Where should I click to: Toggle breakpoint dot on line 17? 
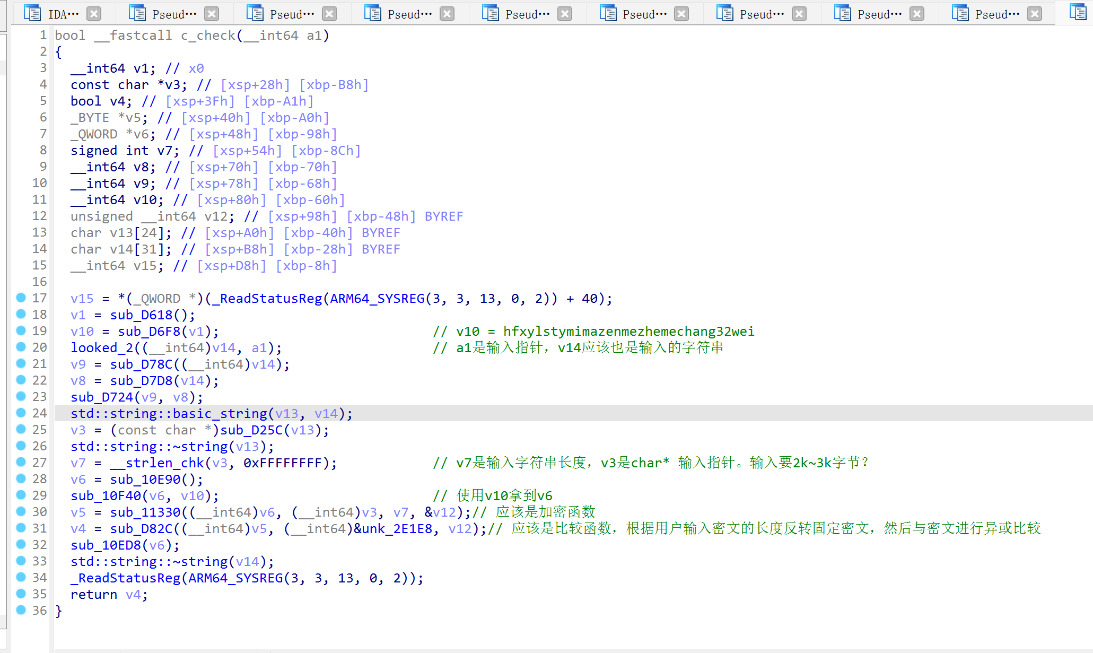pos(21,298)
